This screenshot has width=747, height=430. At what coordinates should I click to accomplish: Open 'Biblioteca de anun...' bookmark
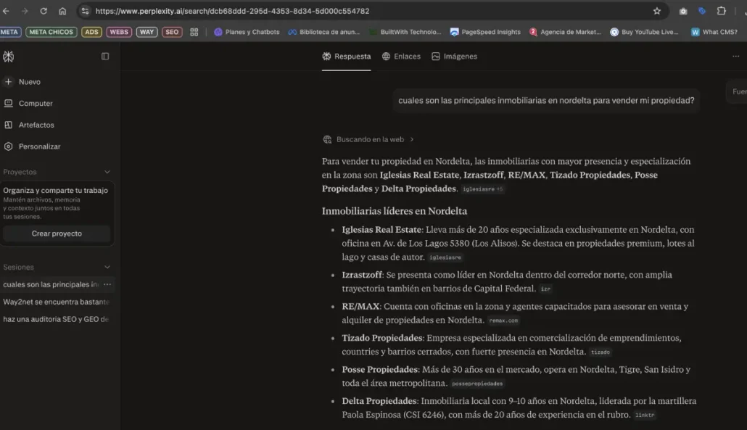point(324,32)
